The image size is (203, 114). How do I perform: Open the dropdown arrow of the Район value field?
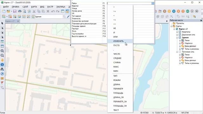tap(153, 3)
